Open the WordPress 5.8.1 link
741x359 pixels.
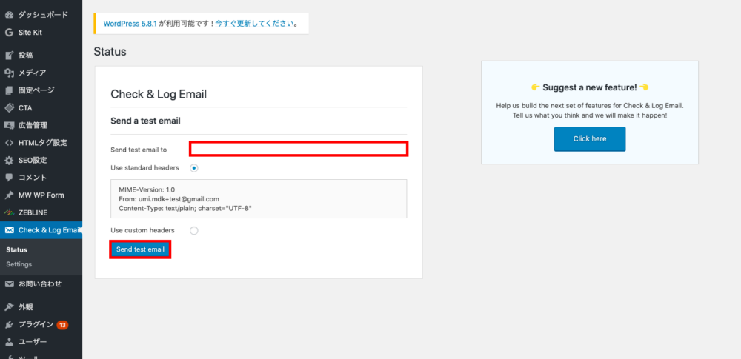129,23
